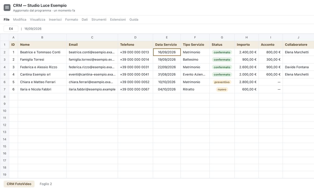This screenshot has width=314, height=196.
Task: Open the Modifica menu
Action: point(20,20)
